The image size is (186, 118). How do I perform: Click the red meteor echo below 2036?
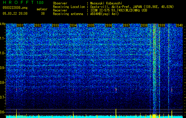pyautogui.click(x=116, y=89)
